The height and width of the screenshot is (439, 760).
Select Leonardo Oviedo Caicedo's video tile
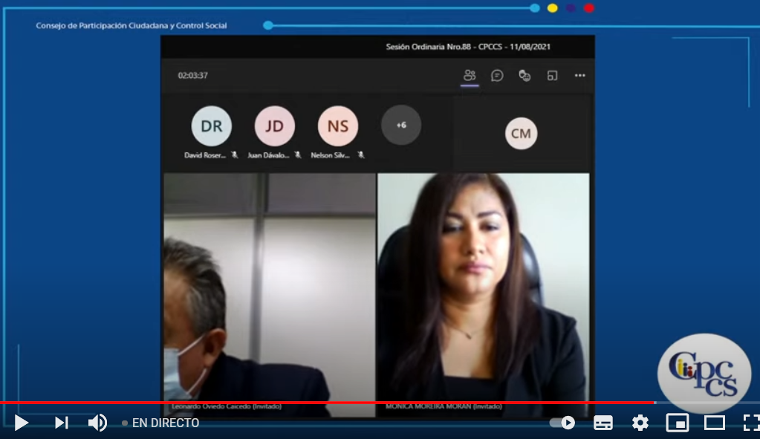click(270, 295)
